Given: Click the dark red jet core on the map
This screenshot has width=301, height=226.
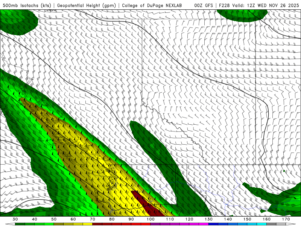Looking at the screenshot, I should [x=148, y=205].
